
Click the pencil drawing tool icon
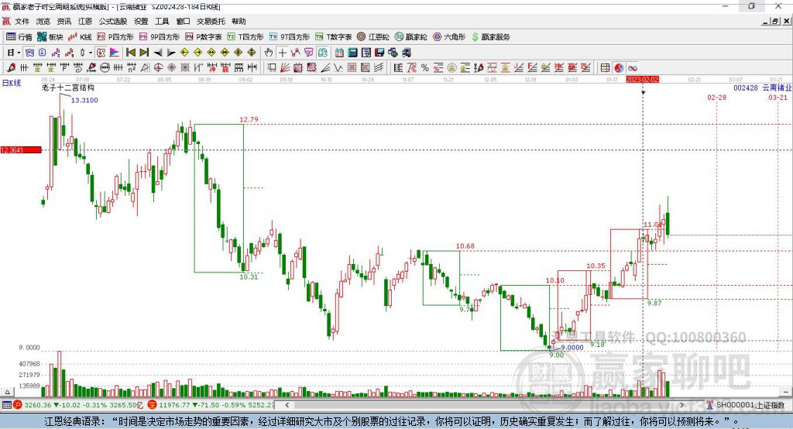click(11, 68)
